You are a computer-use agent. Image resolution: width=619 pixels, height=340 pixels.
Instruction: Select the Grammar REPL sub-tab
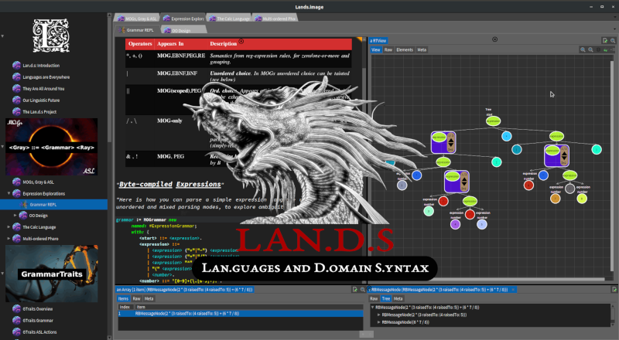(x=137, y=30)
